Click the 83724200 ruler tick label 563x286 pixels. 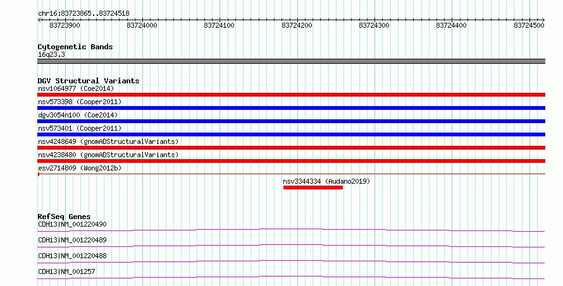coord(297,25)
